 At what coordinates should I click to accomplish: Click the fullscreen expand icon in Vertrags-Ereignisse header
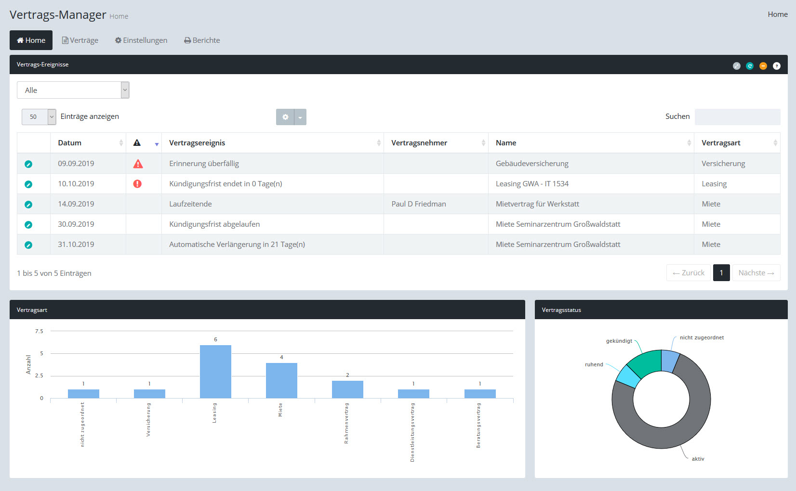736,66
